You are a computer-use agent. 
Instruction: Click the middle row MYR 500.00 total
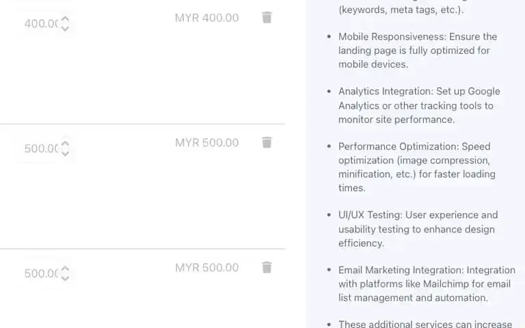coord(207,143)
